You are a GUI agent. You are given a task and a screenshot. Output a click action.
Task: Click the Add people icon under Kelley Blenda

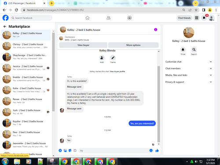tap(102, 58)
